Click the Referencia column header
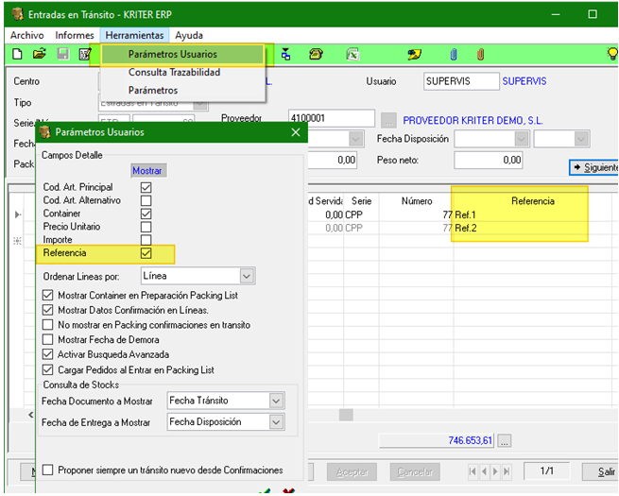 [x=533, y=201]
